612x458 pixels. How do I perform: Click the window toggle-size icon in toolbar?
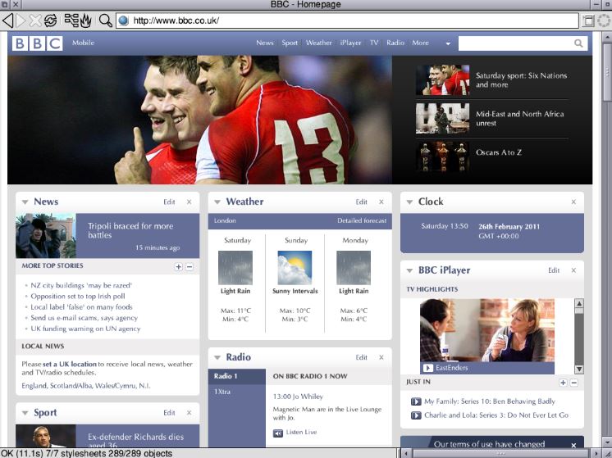tap(588, 20)
